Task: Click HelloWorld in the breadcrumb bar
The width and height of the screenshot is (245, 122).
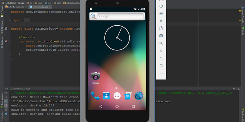Action: pos(9,3)
